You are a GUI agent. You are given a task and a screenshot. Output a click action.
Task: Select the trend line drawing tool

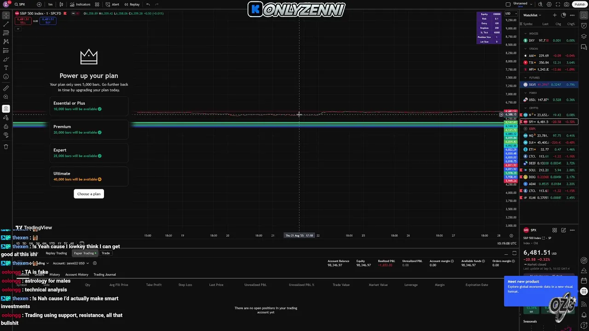6,24
